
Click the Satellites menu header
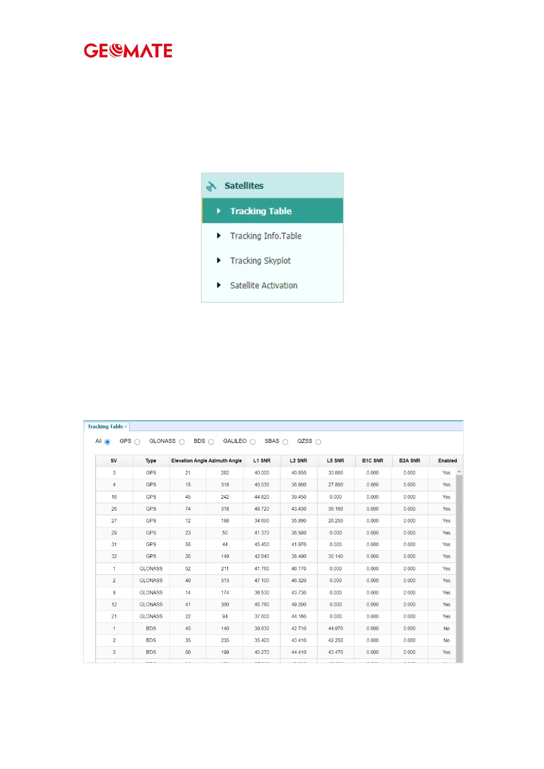[272, 185]
